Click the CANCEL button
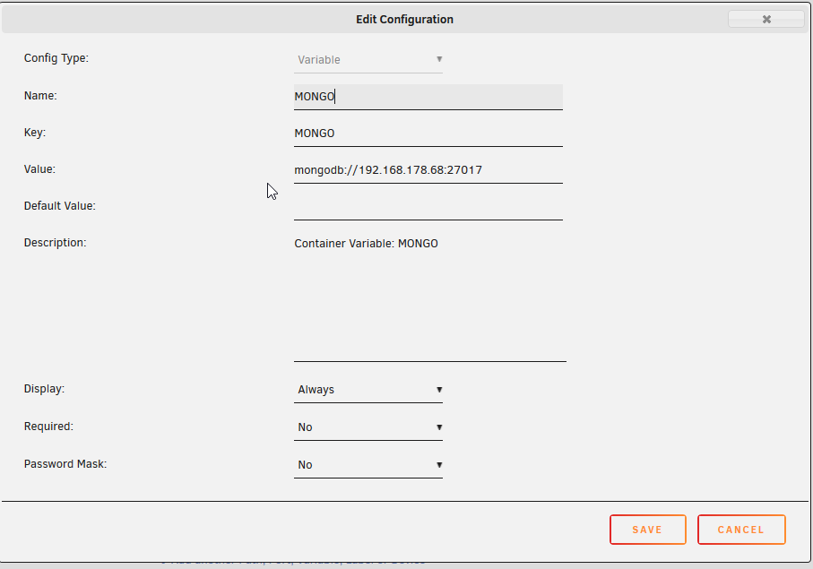Screen dimensions: 813x569 click(741, 530)
